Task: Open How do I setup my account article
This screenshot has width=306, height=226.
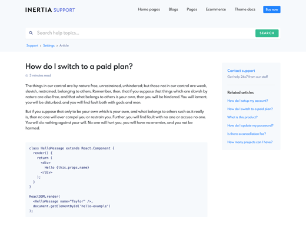Action: tap(248, 101)
